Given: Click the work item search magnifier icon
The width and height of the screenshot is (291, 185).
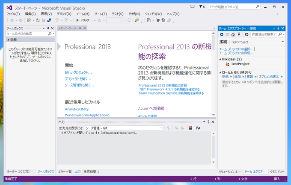Looking at the screenshot, I should pos(280,35).
